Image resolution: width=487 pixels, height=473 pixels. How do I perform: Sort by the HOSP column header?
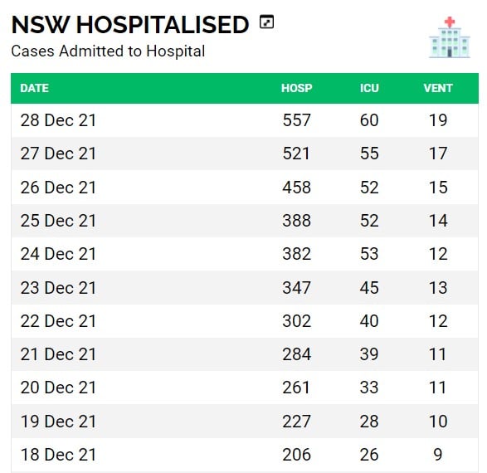(297, 88)
